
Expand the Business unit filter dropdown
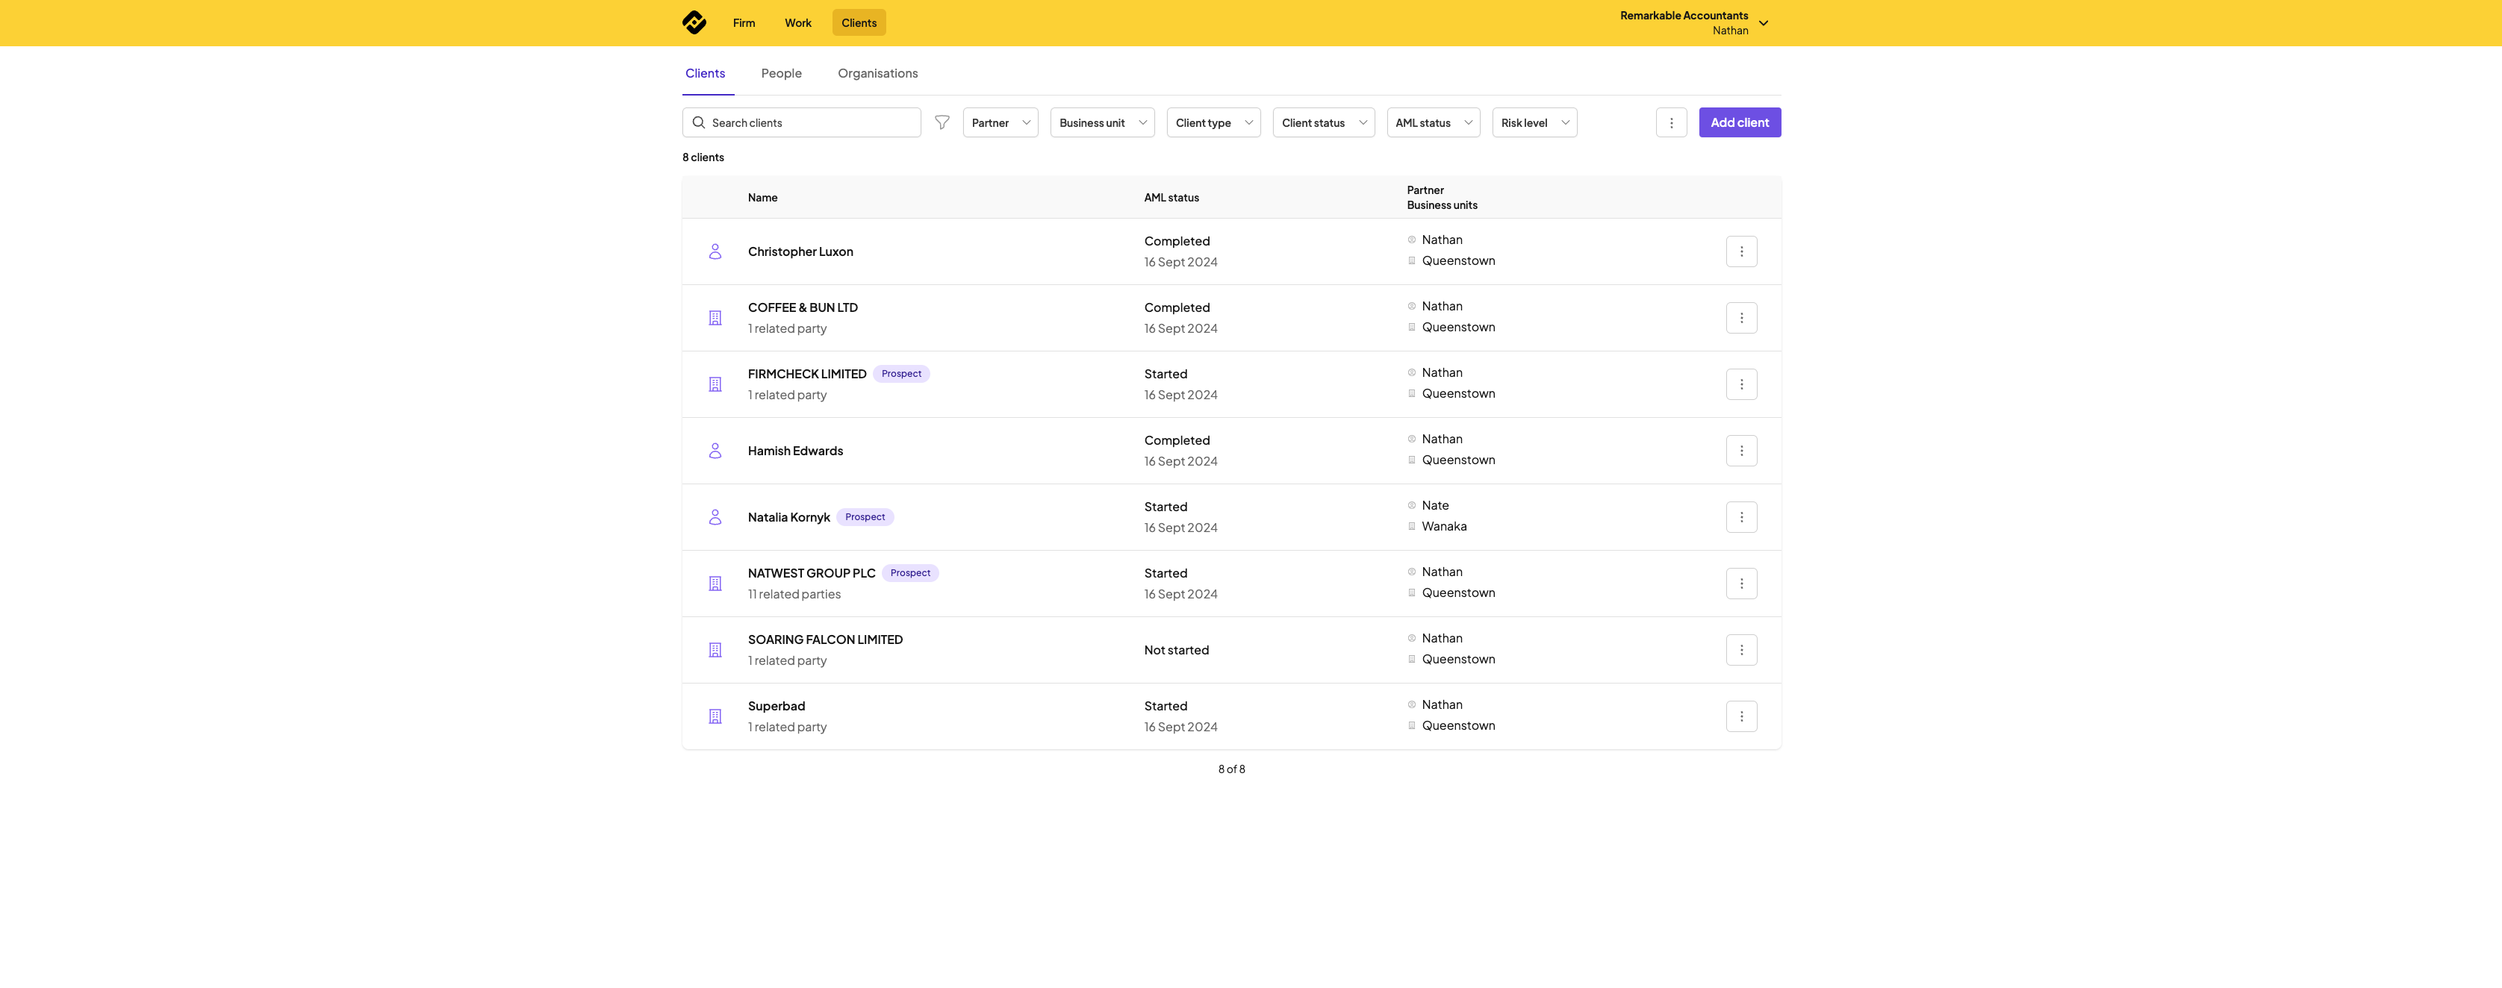(x=1101, y=122)
